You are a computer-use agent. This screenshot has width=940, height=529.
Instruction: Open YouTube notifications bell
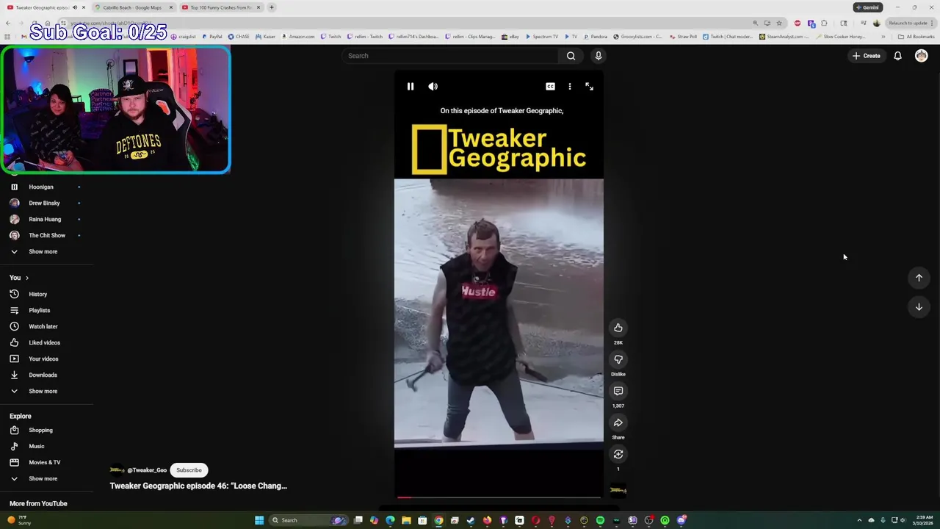897,56
